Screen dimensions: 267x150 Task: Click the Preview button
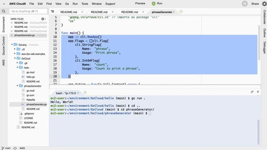pyautogui.click(x=140, y=3)
